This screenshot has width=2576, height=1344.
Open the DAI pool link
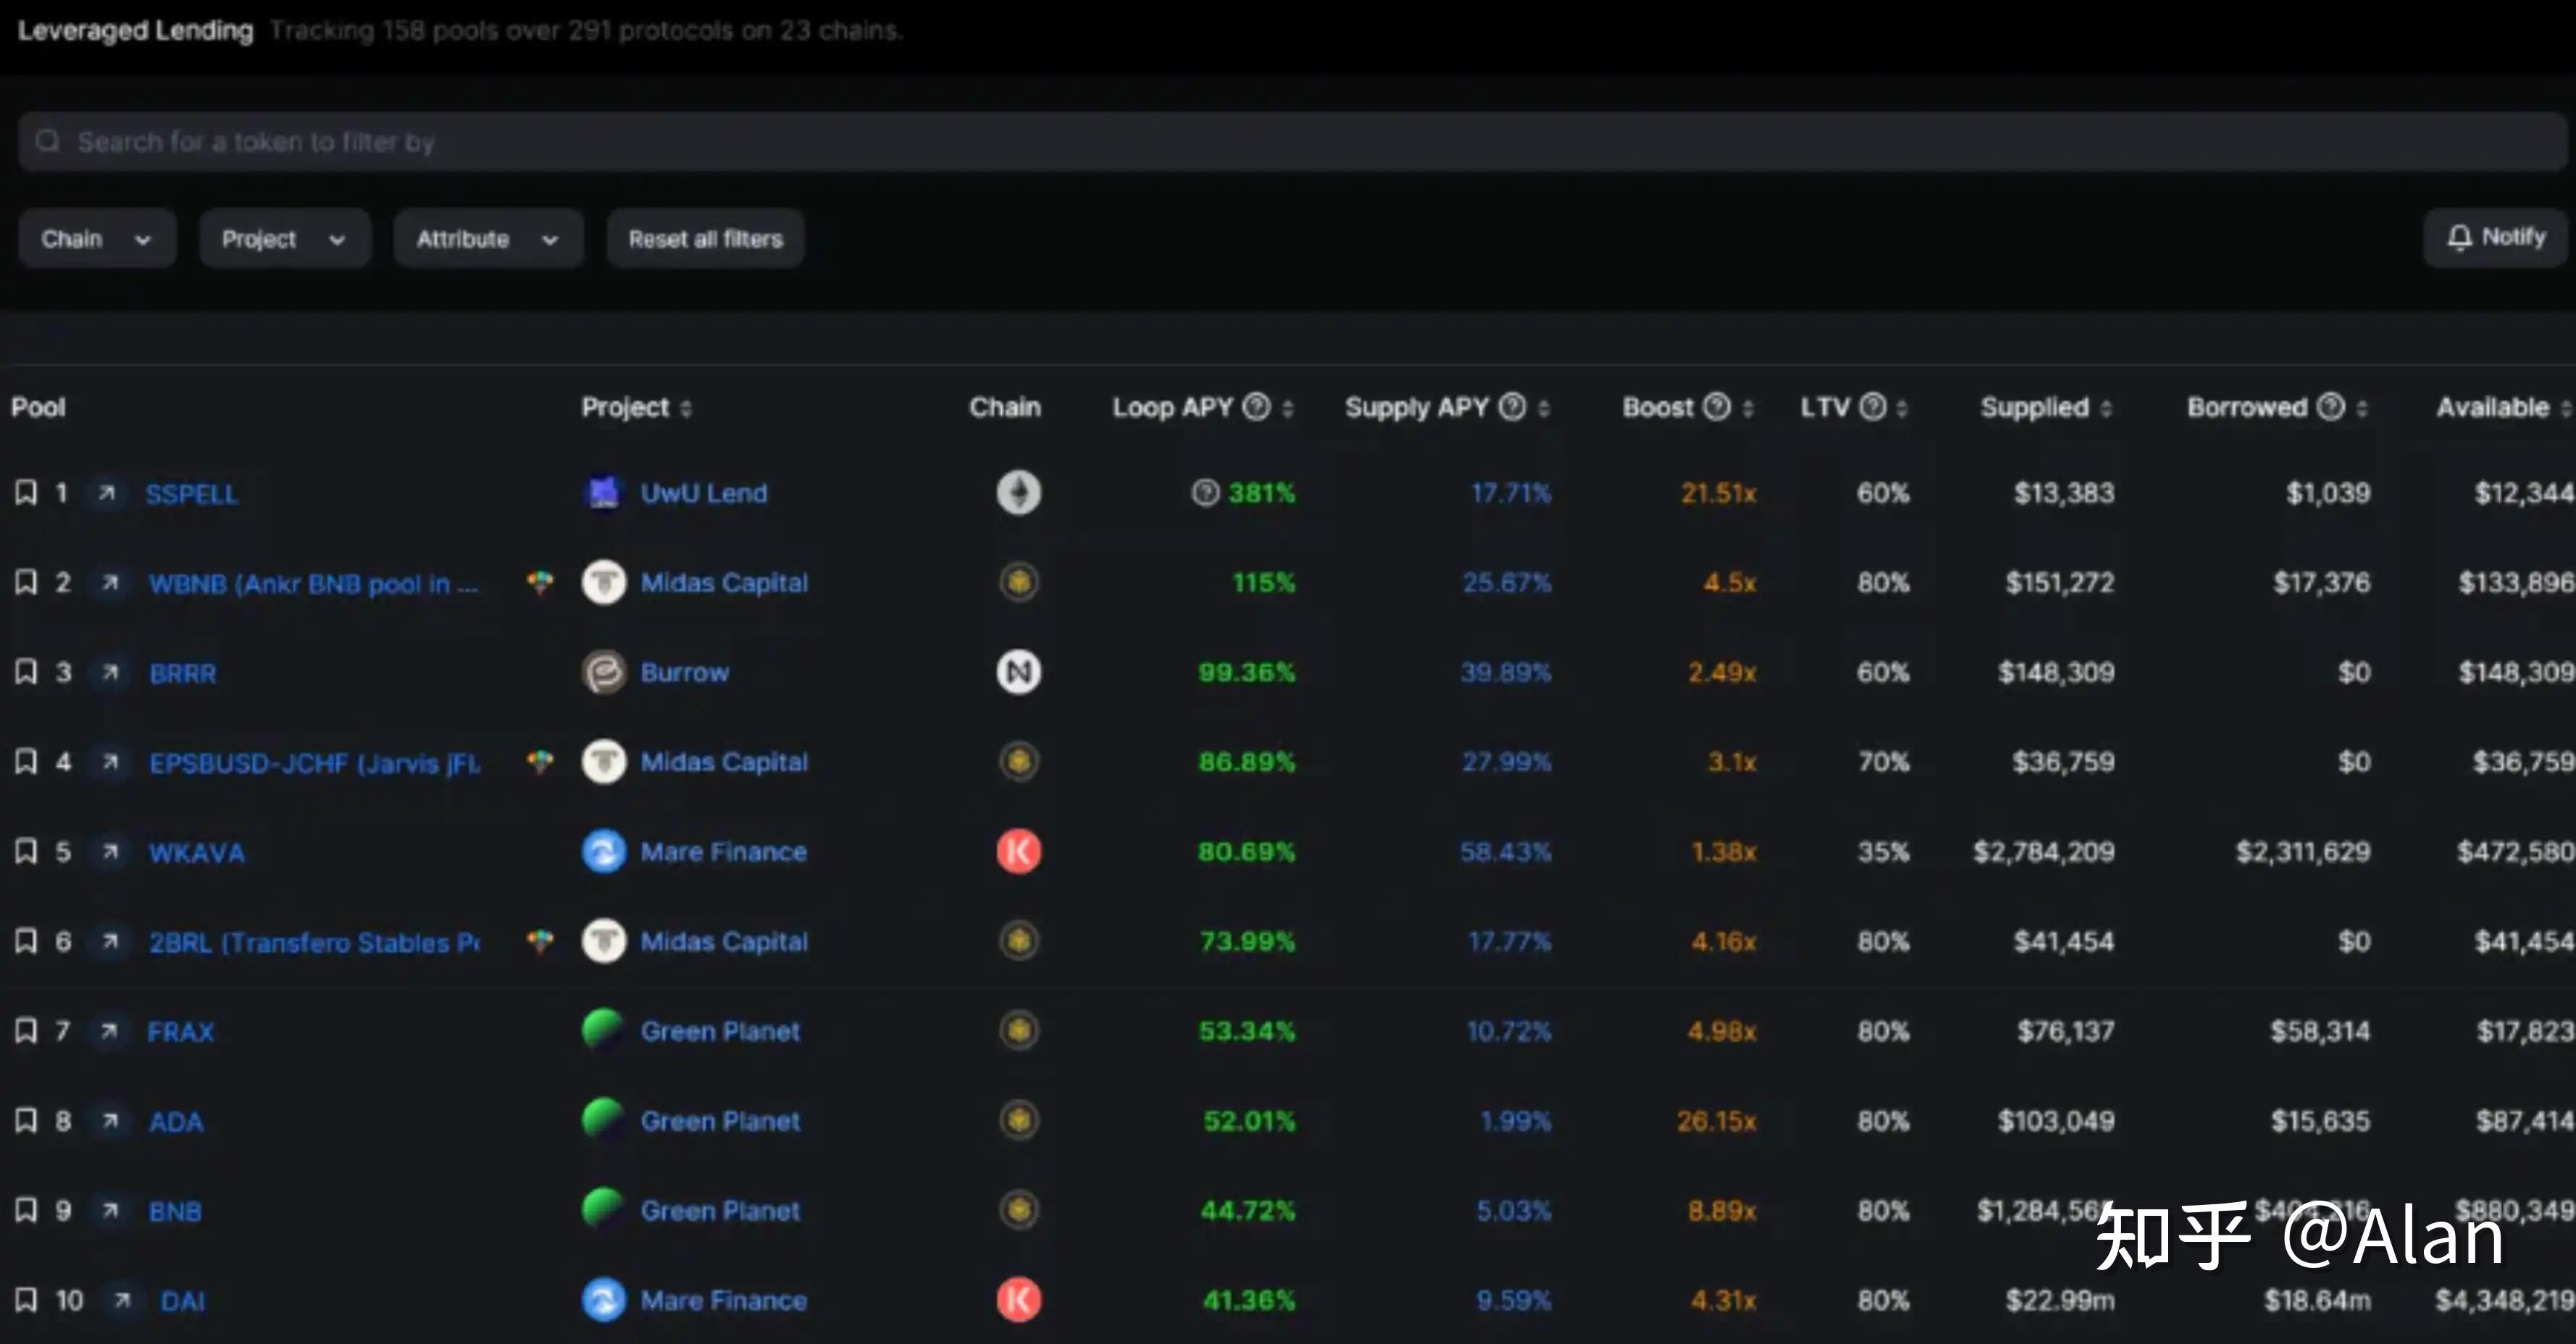click(183, 1301)
